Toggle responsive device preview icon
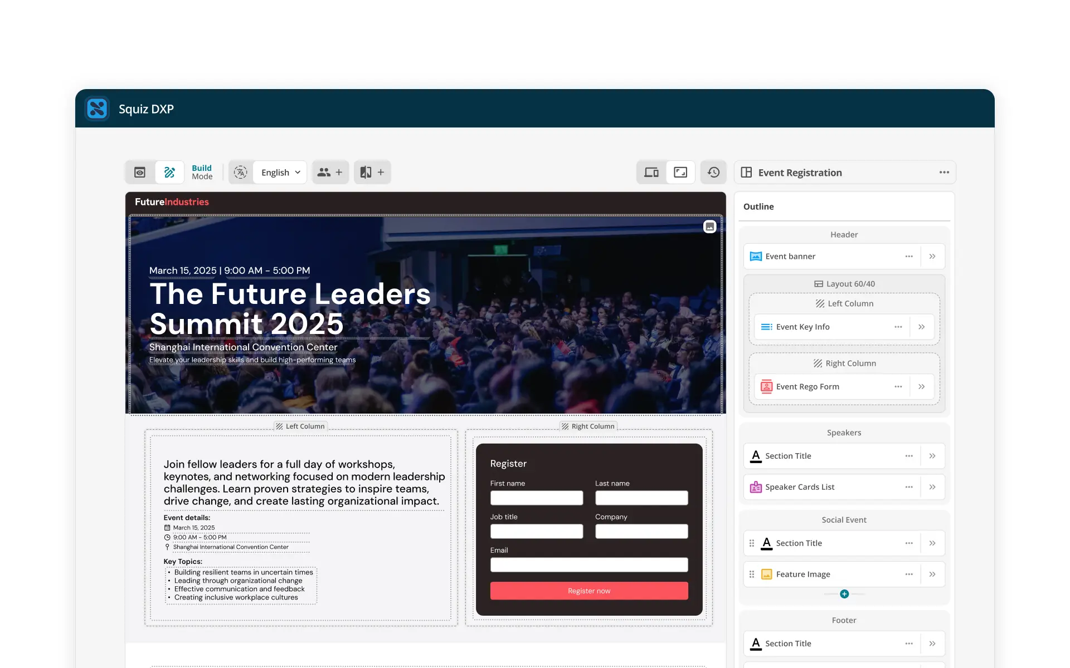 coord(651,173)
